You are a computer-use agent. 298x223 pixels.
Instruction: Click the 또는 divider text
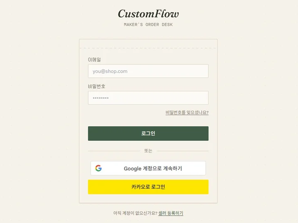pos(148,151)
